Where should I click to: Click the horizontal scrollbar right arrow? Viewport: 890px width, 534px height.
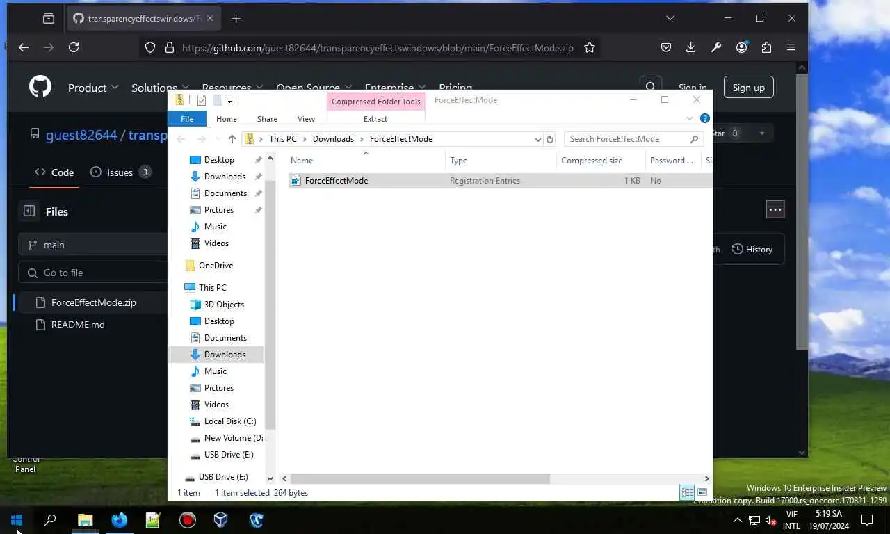pyautogui.click(x=706, y=478)
